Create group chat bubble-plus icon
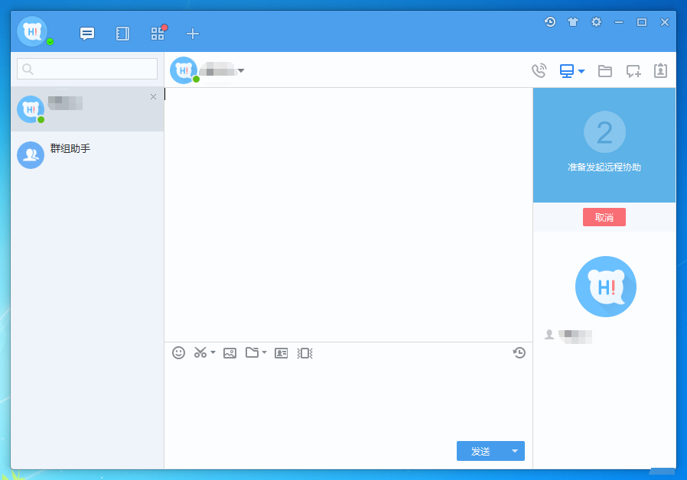Image resolution: width=687 pixels, height=480 pixels. (x=633, y=71)
